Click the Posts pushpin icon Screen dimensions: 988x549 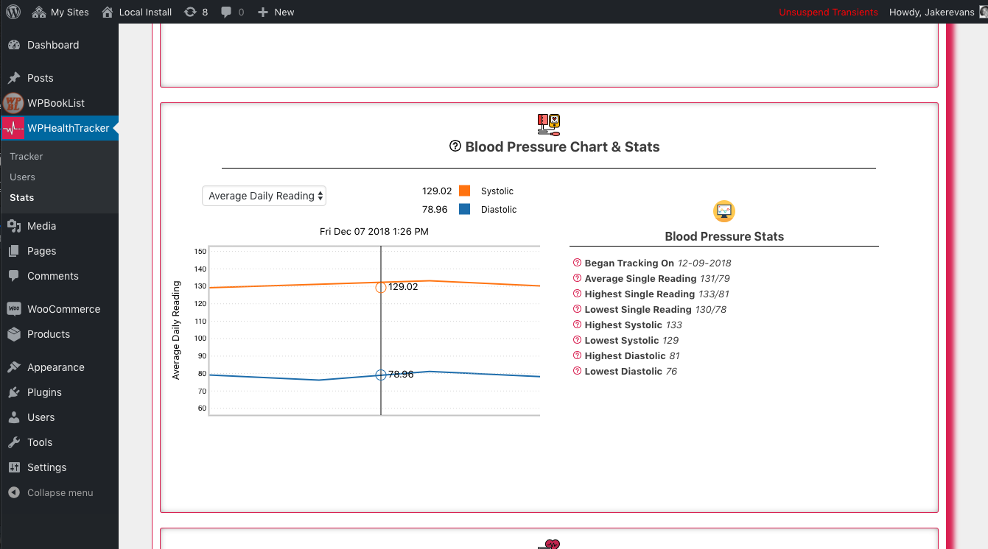click(14, 78)
